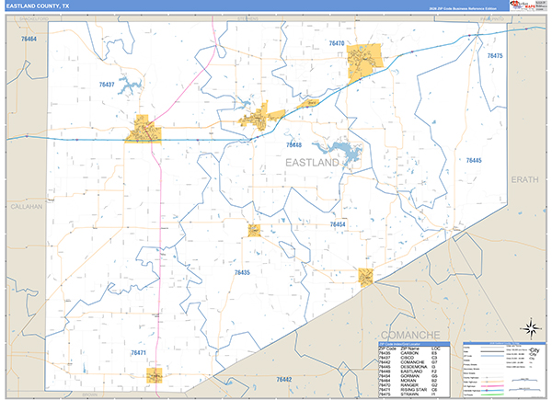Click the 'LOC' column header in index
The image size is (552, 400).
pyautogui.click(x=436, y=349)
